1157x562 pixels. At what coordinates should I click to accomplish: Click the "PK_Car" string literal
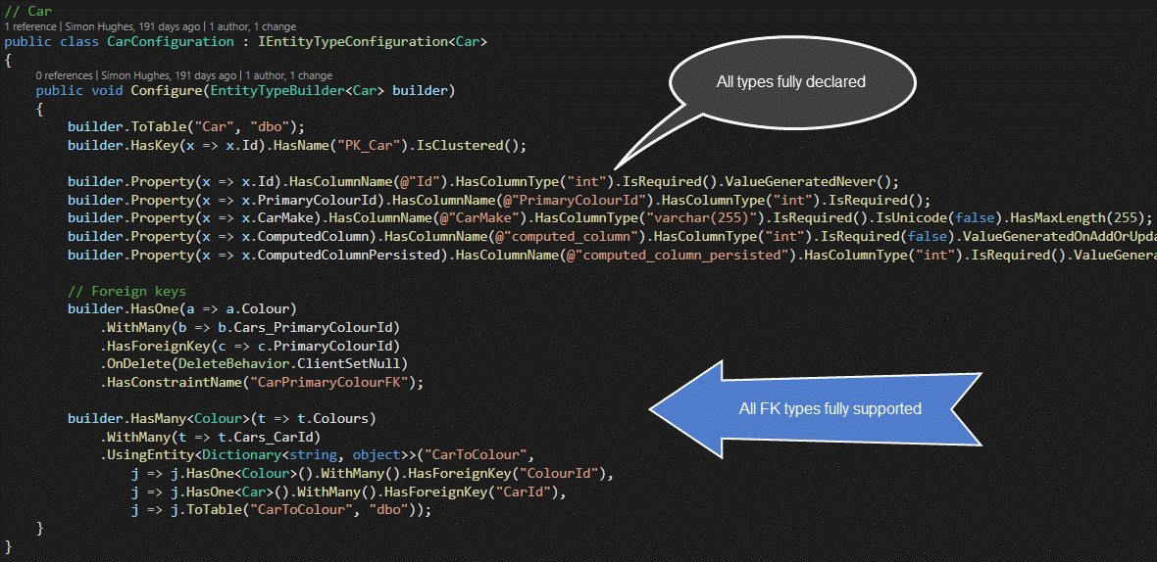point(369,145)
